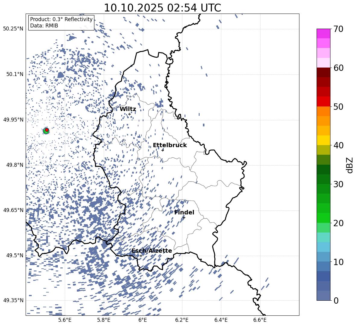Click longitude label 6°E
The width and height of the screenshot is (357, 326).
click(x=143, y=320)
